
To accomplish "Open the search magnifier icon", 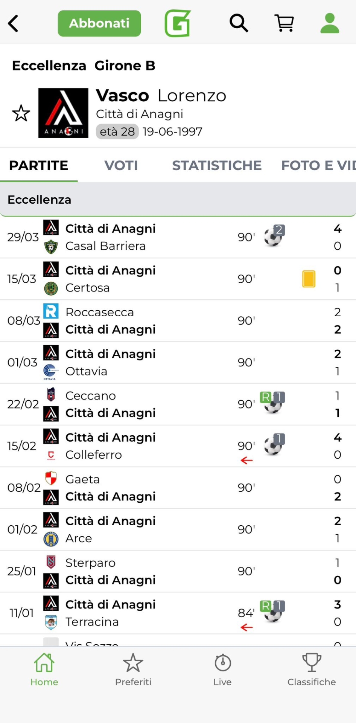I will coord(239,23).
